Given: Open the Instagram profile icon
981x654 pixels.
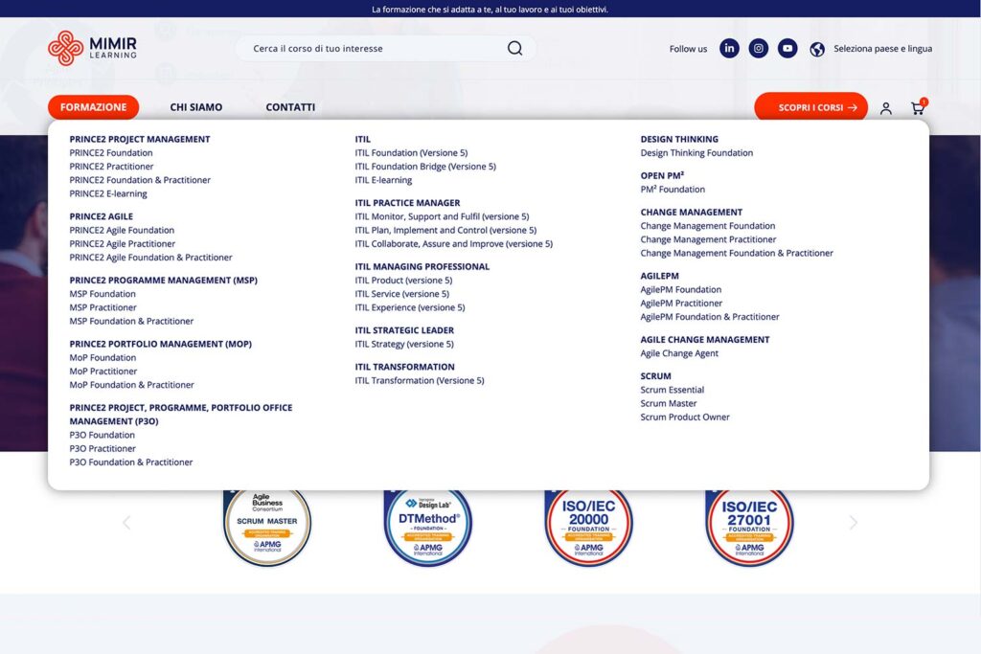Looking at the screenshot, I should 759,48.
